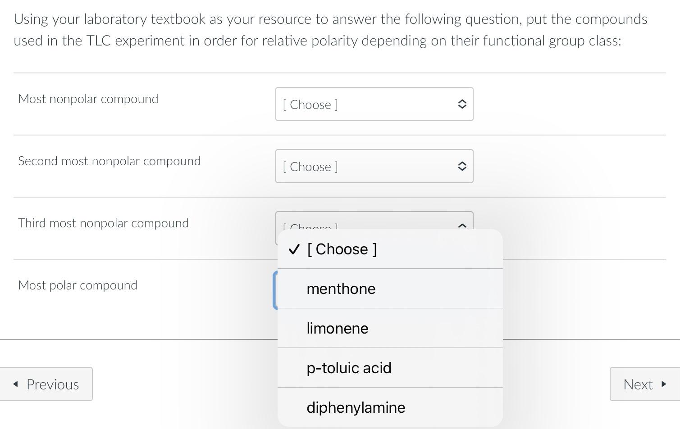The width and height of the screenshot is (680, 429).
Task: Click the checkmark beside the [ Choose ] option
Action: click(294, 249)
